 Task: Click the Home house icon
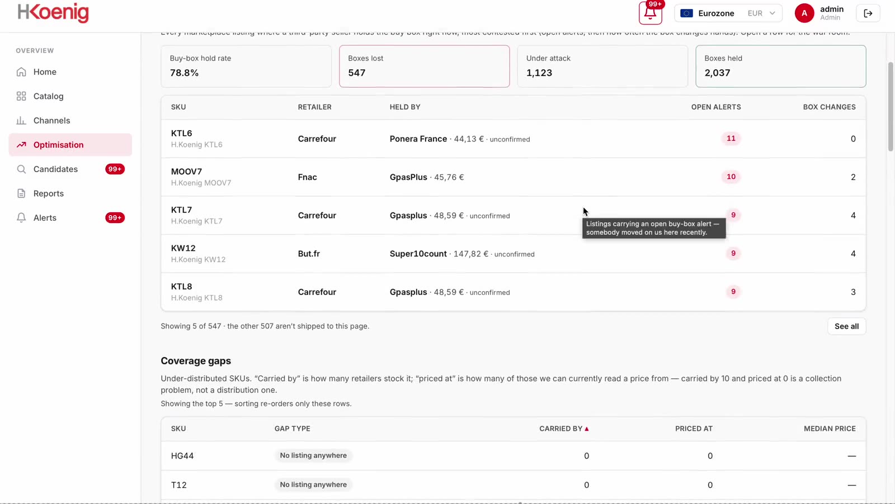tap(21, 72)
